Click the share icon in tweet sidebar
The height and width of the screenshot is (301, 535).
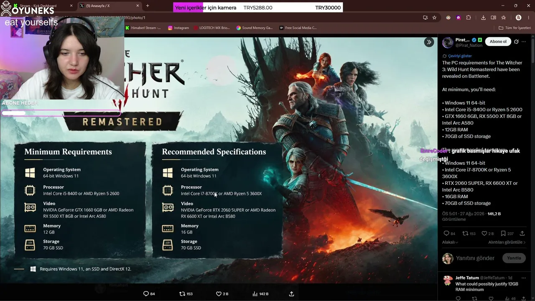(x=522, y=234)
